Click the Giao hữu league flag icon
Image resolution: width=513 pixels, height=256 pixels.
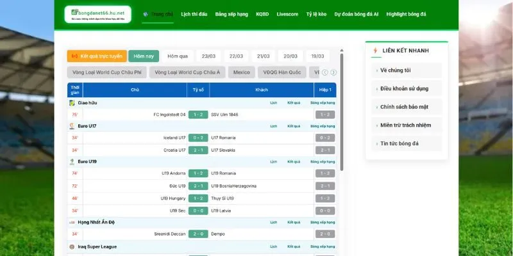72,103
